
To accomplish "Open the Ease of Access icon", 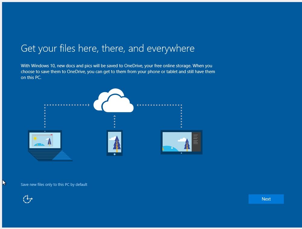I will tap(28, 199).
